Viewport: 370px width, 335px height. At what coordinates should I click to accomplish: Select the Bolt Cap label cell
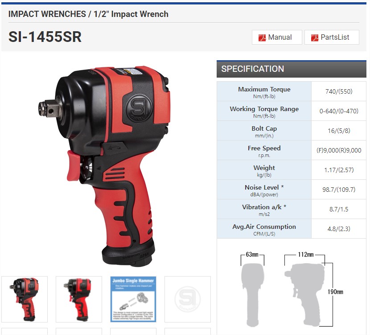tap(264, 131)
